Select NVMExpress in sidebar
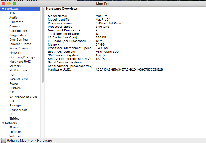 click(18, 70)
